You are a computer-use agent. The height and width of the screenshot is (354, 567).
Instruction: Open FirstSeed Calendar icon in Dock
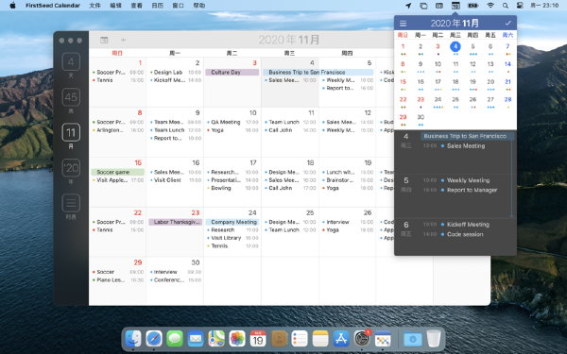(x=383, y=339)
